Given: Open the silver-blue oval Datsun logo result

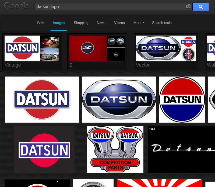Looking at the screenshot, I should (119, 99).
